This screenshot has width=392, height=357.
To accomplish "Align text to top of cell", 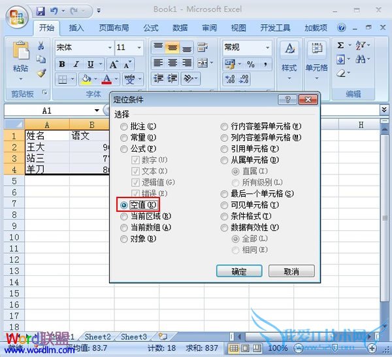I will pyautogui.click(x=158, y=47).
